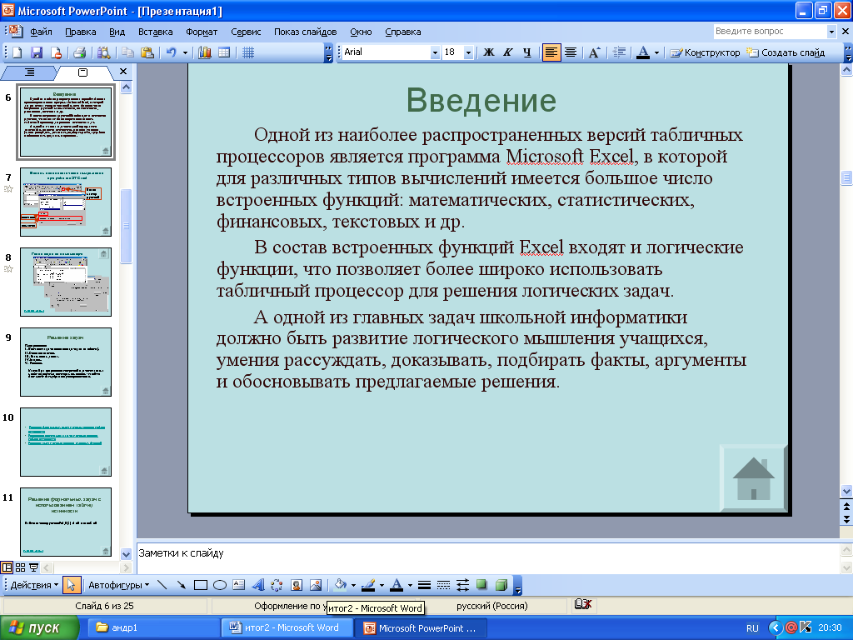Screen dimensions: 853x640
Task: Open the пуск Start menu
Action: (x=39, y=627)
